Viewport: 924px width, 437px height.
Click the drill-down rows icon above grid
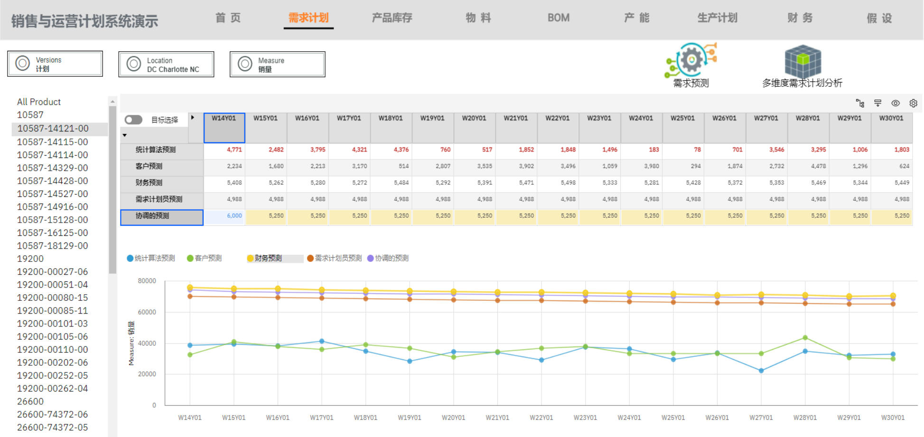[x=877, y=103]
